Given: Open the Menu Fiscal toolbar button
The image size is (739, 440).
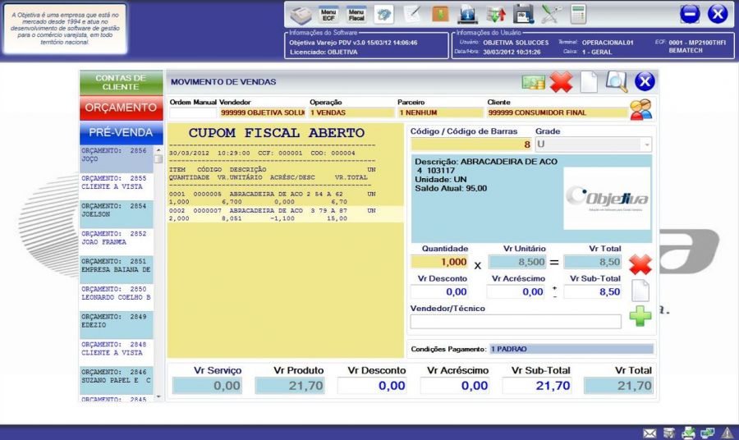Looking at the screenshot, I should point(356,14).
